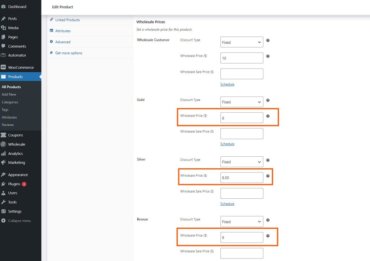Open the Gold Discount Type dropdown
370x261 pixels.
[241, 102]
